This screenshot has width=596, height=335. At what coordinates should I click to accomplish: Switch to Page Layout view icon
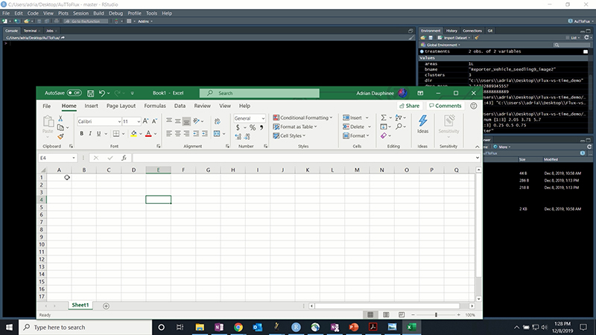[x=386, y=315]
